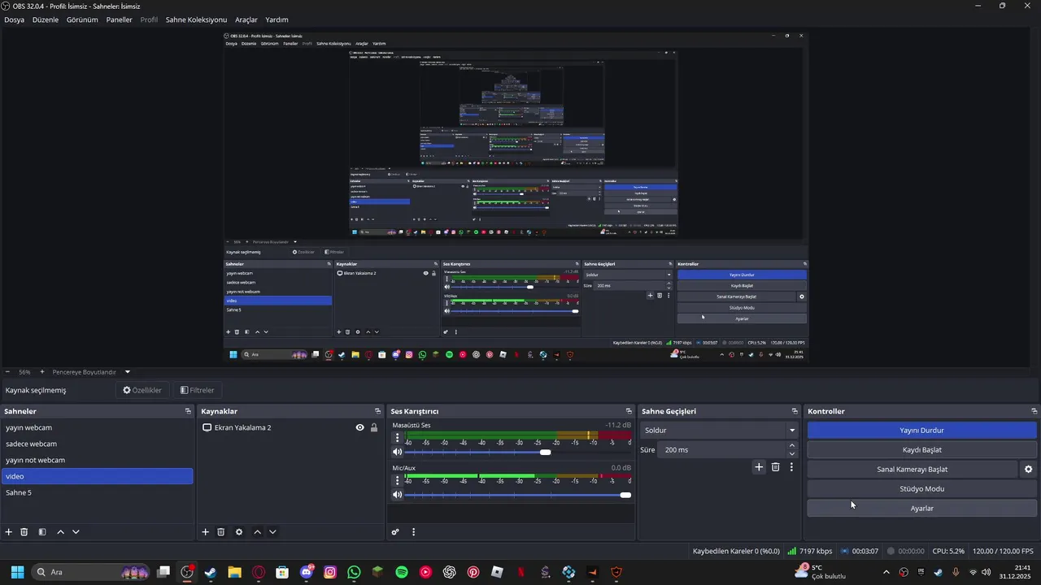The image size is (1041, 585).
Task: Open transition properties three-dot menu
Action: click(x=791, y=466)
